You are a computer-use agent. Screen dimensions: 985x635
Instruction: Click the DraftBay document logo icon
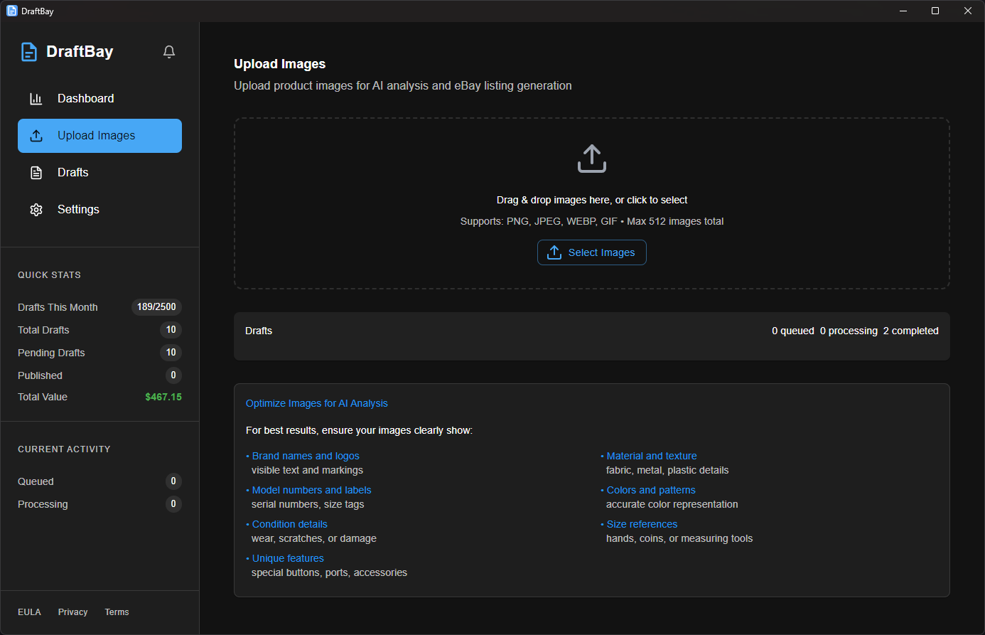pos(28,51)
